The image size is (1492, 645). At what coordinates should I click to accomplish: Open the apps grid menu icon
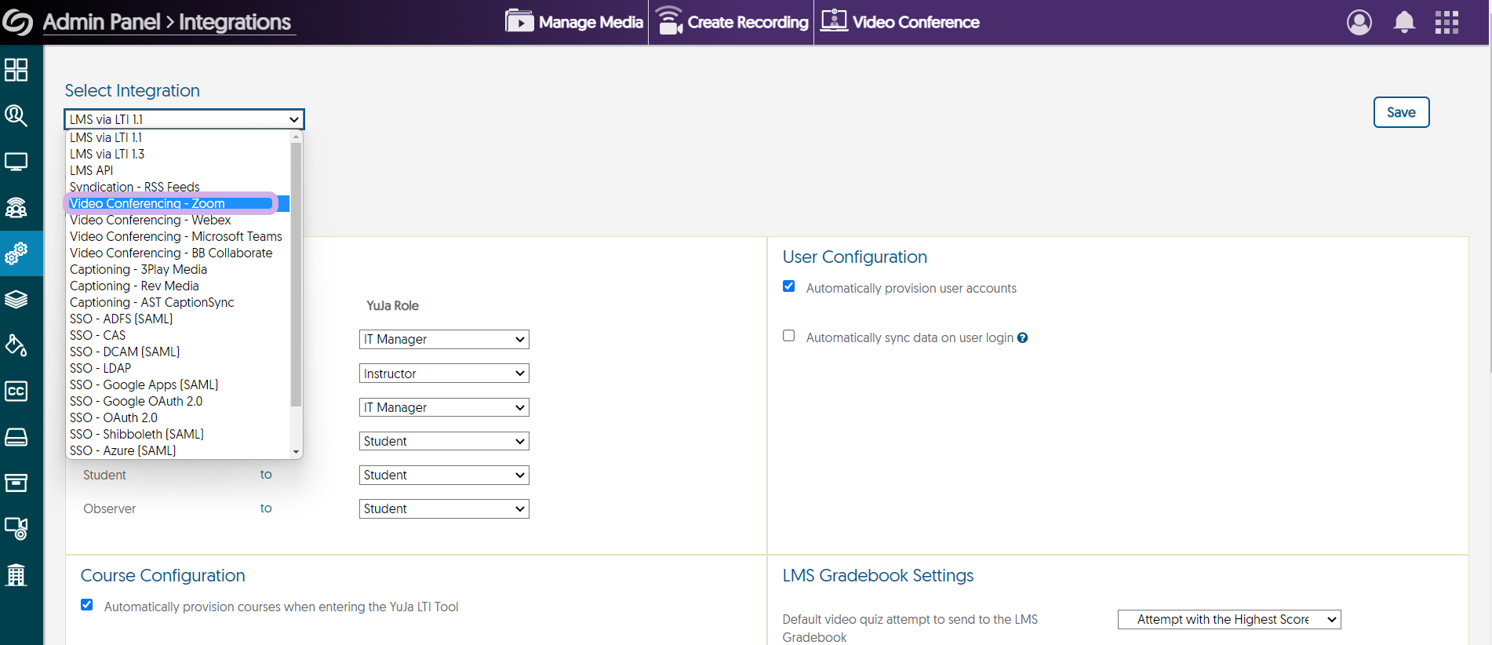click(1447, 22)
